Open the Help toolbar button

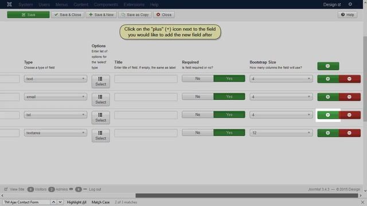[348, 14]
